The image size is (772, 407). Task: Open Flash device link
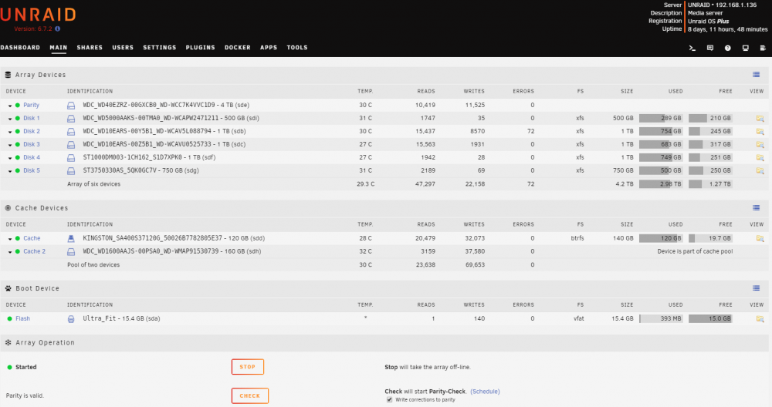(x=22, y=318)
